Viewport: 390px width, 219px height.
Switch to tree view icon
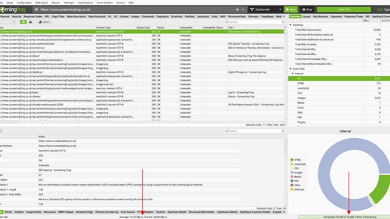[x=30, y=21]
